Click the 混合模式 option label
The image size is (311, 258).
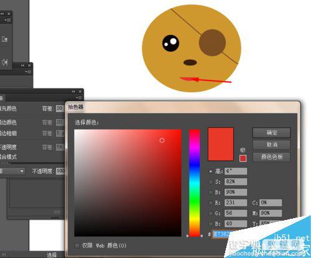[8, 157]
